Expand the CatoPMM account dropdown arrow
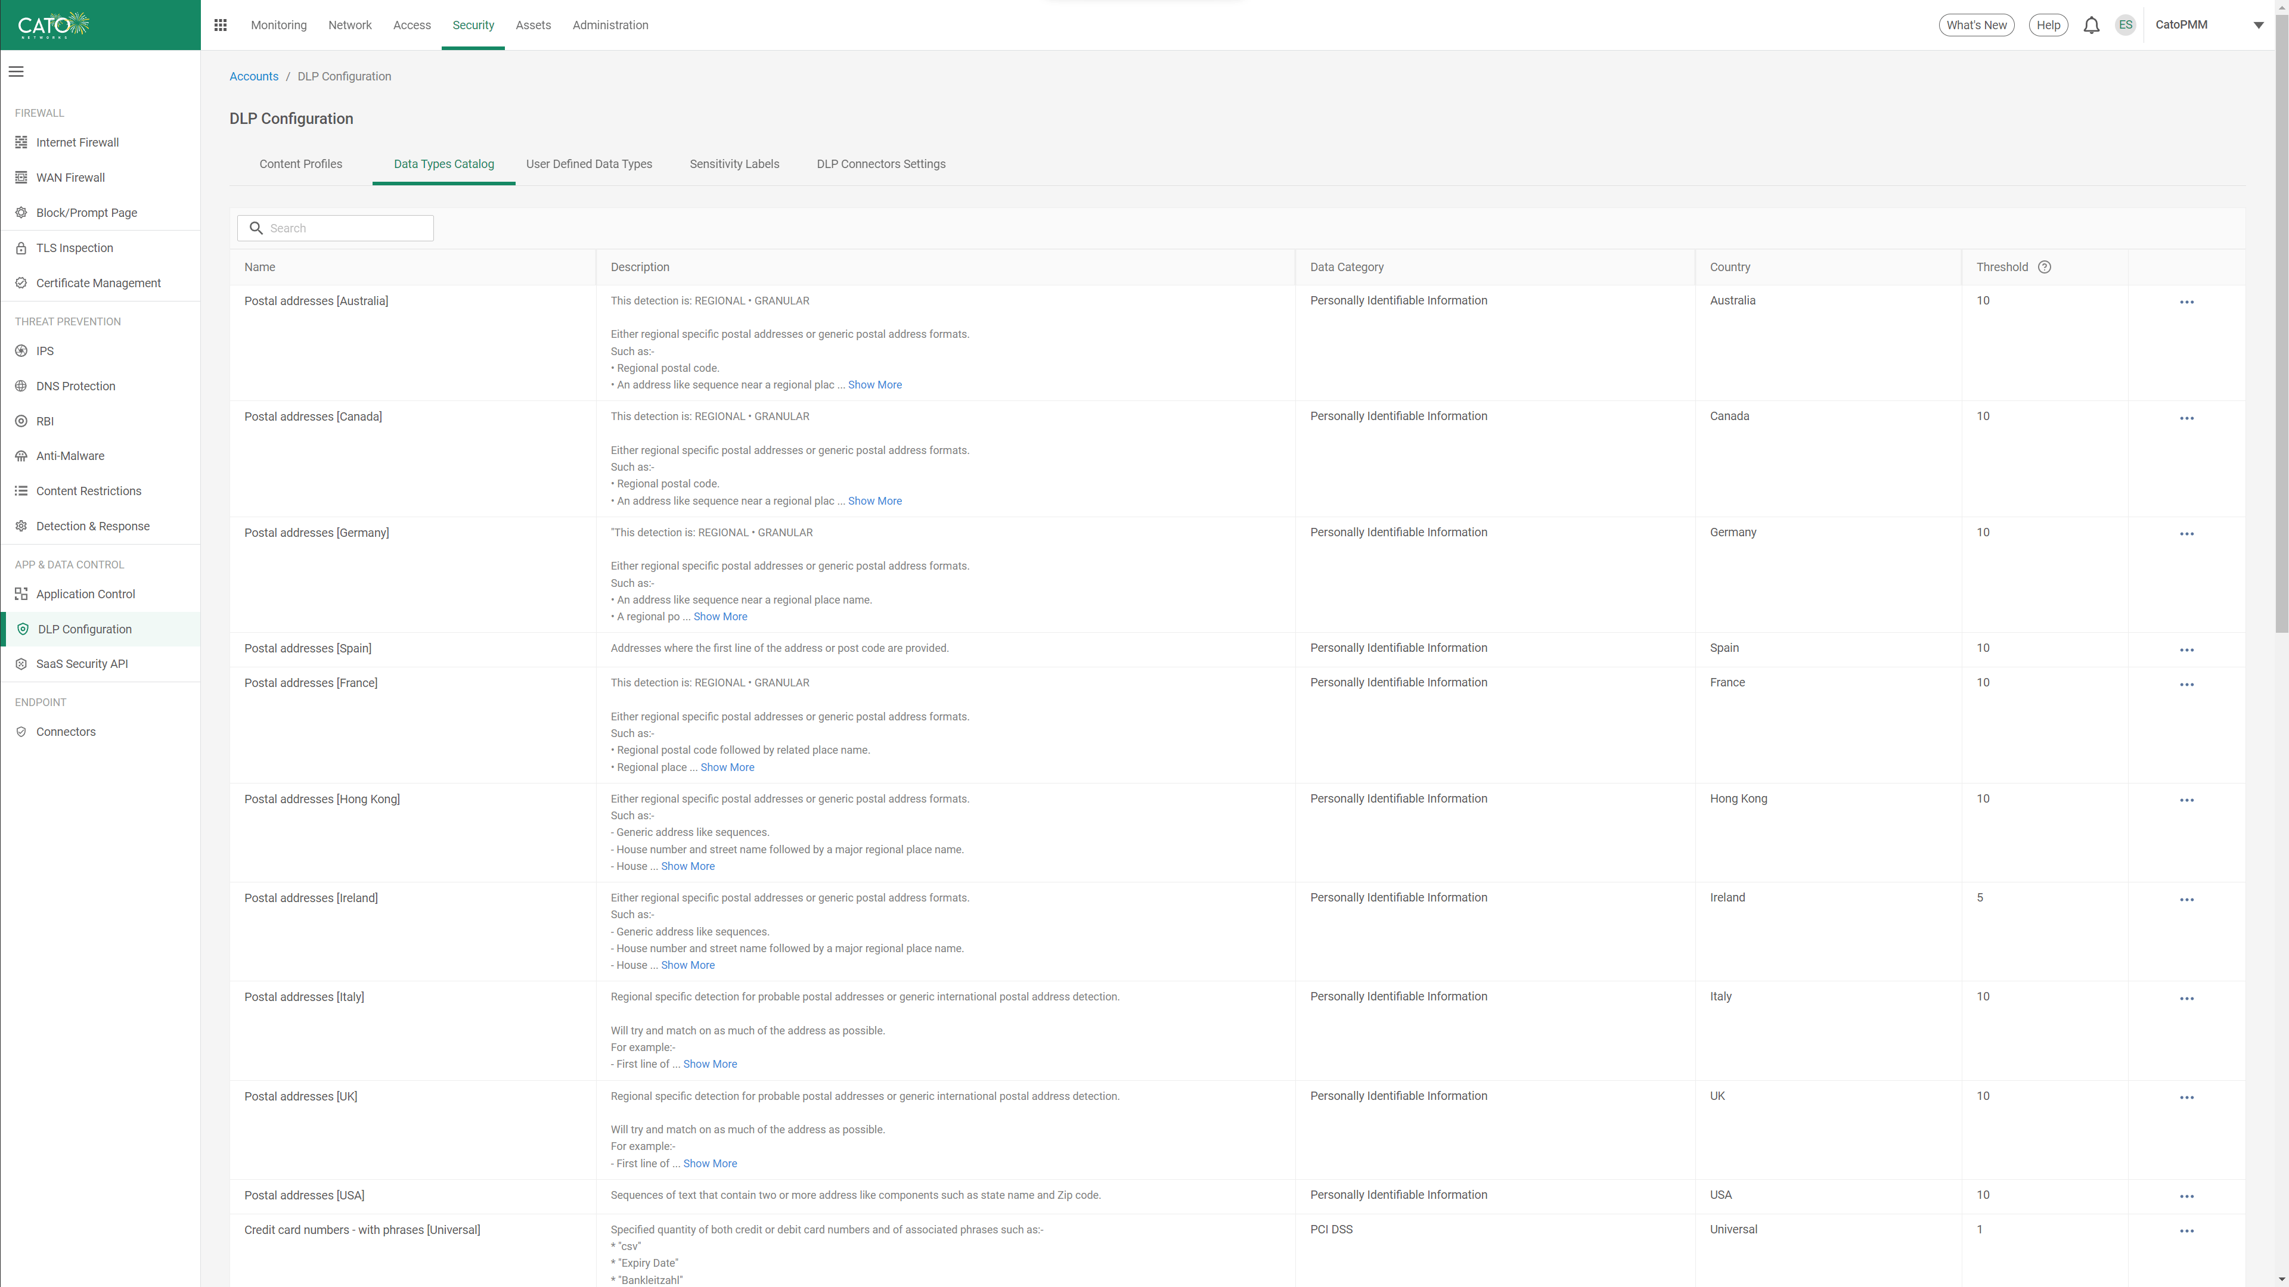Image resolution: width=2289 pixels, height=1287 pixels. [2258, 25]
